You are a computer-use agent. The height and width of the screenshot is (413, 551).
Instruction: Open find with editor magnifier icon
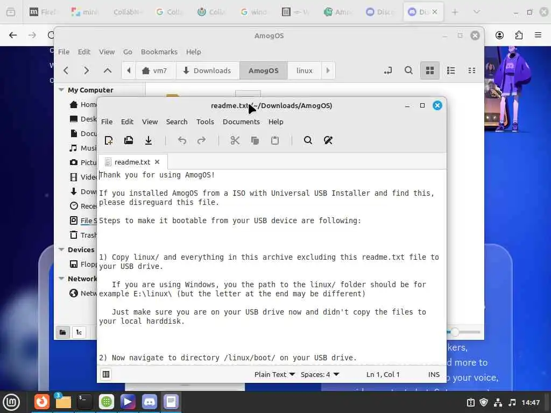[x=308, y=140]
